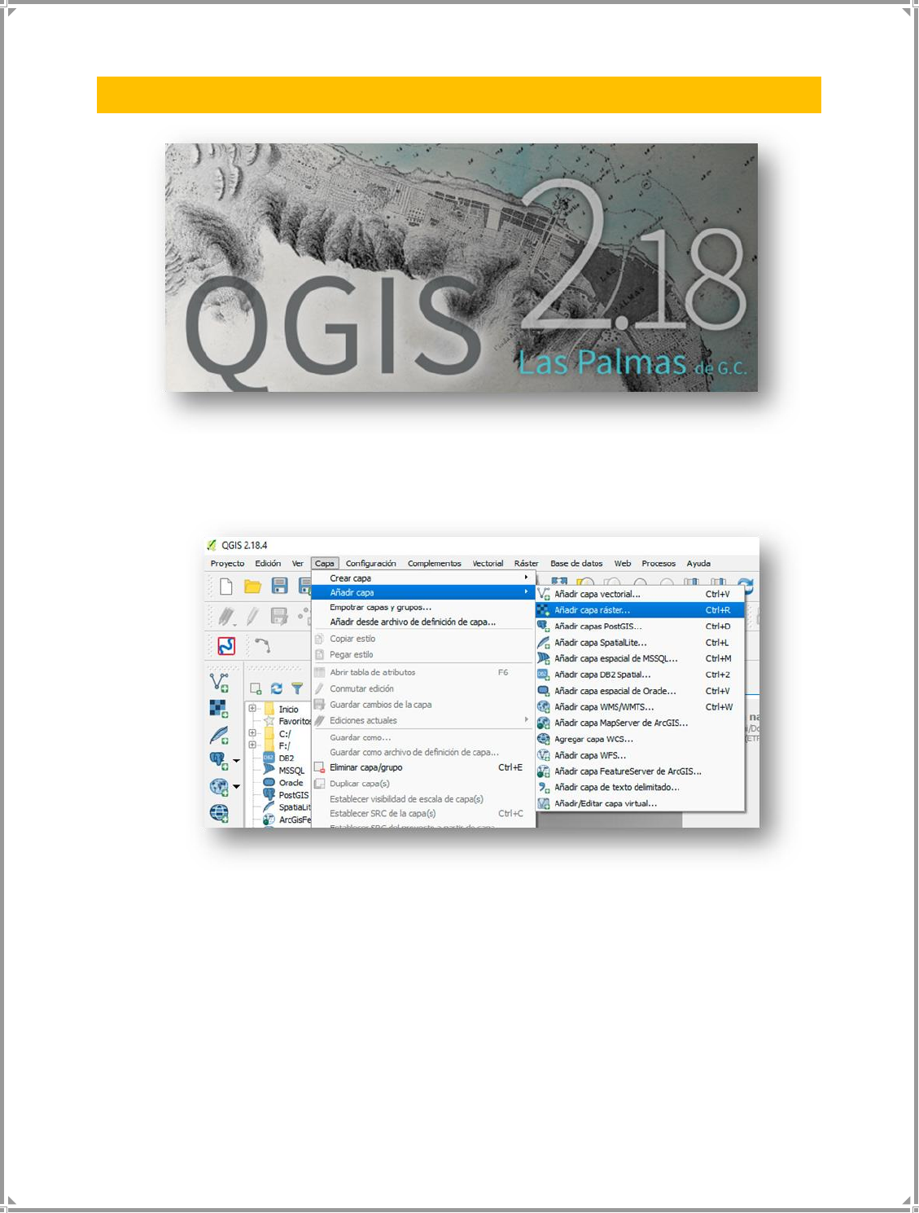Select Añadir/Editar capa virtual…
The image size is (919, 1213).
(x=640, y=803)
